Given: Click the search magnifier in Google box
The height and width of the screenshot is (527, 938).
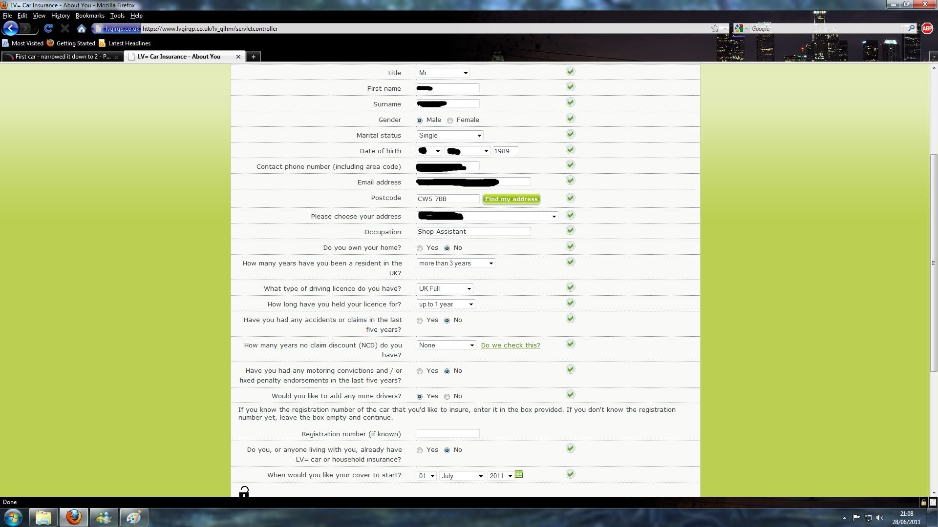Looking at the screenshot, I should (x=911, y=28).
